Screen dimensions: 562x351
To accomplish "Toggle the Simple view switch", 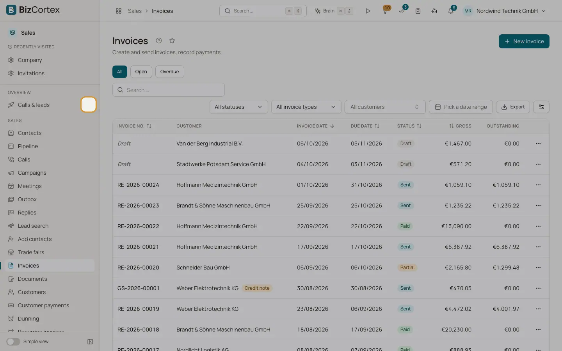I will [x=13, y=342].
